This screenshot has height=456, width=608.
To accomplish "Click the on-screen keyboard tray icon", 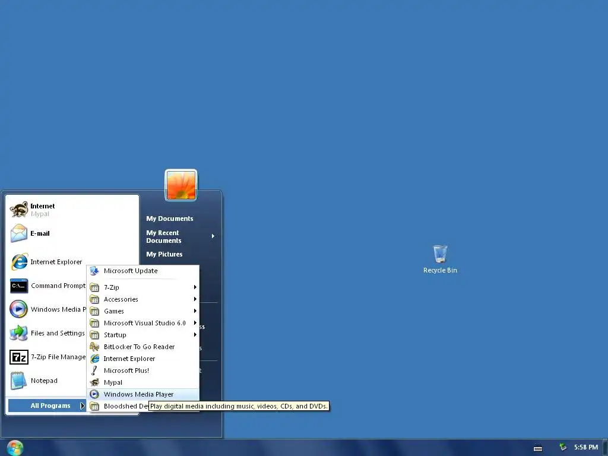I will coord(538,448).
